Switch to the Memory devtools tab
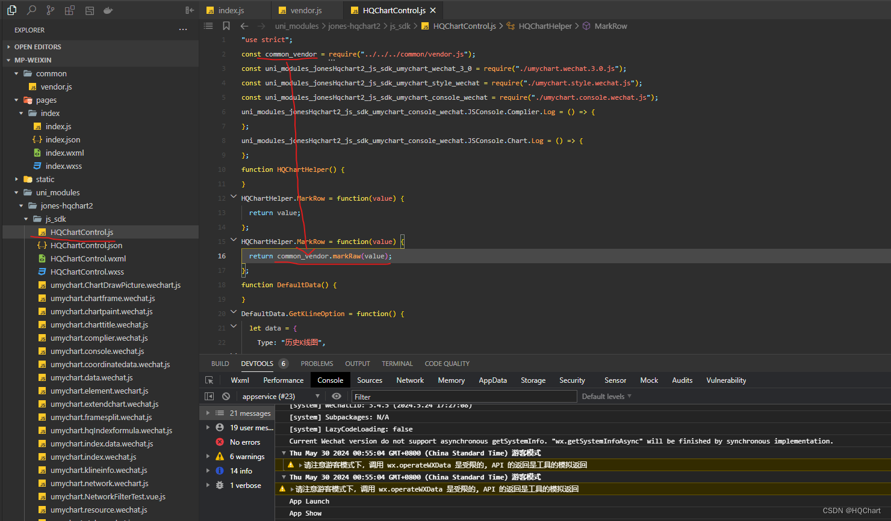Image resolution: width=891 pixels, height=521 pixels. tap(452, 380)
